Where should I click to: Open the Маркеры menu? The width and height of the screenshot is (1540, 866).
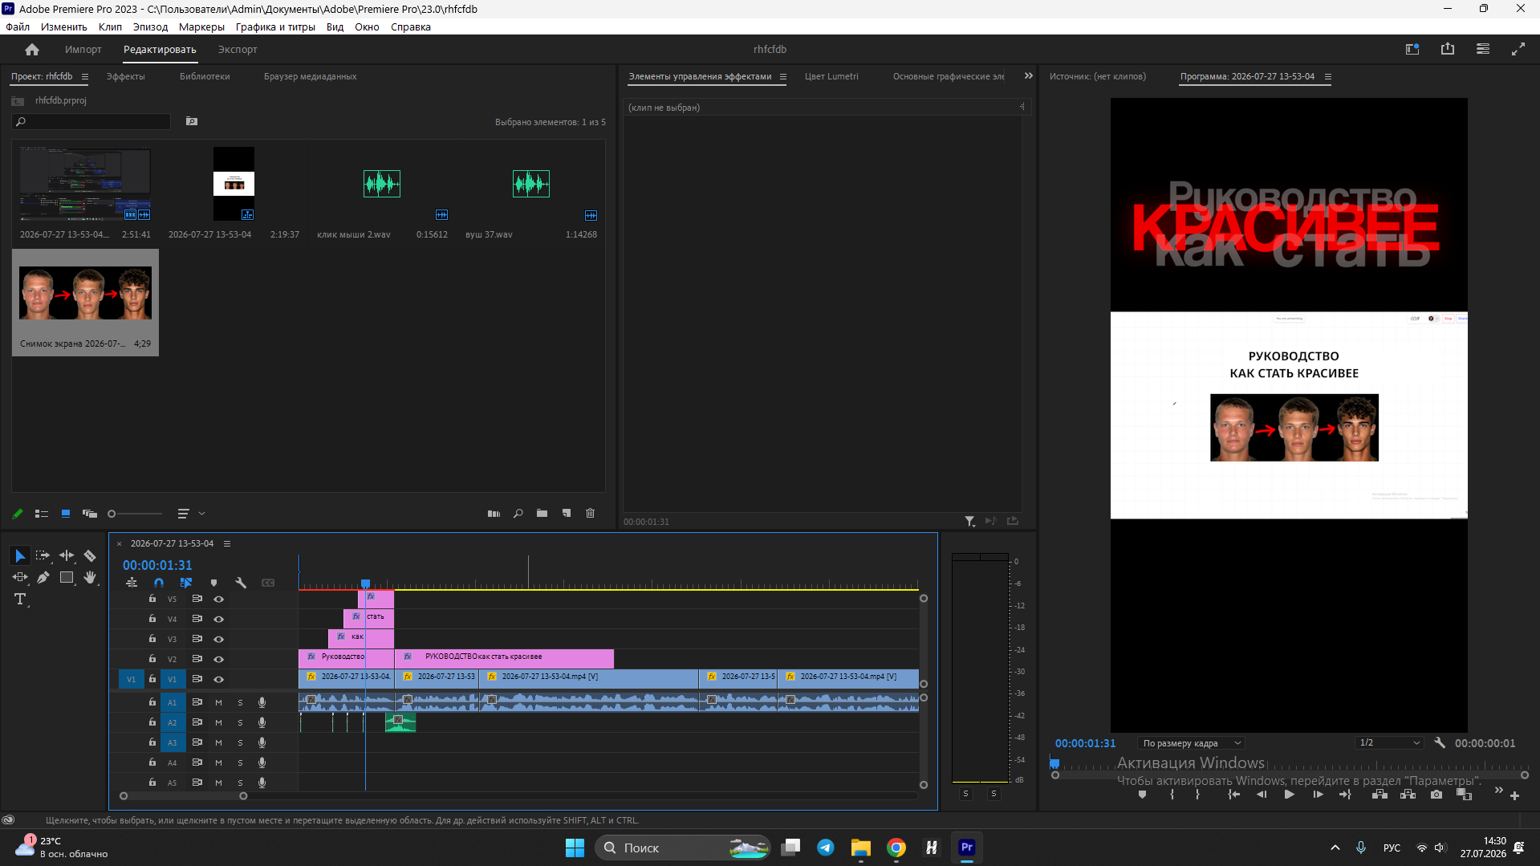(201, 26)
